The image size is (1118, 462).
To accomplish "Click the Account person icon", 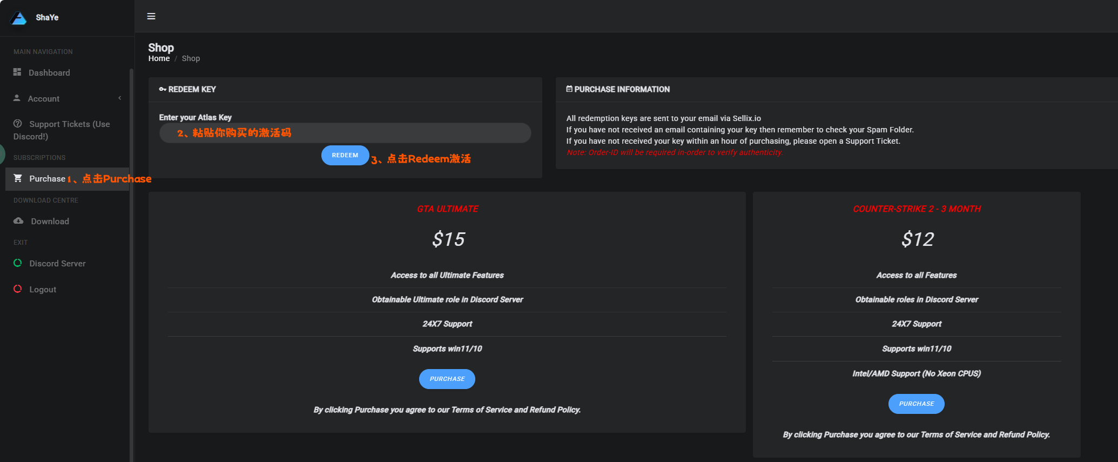I will 17,98.
